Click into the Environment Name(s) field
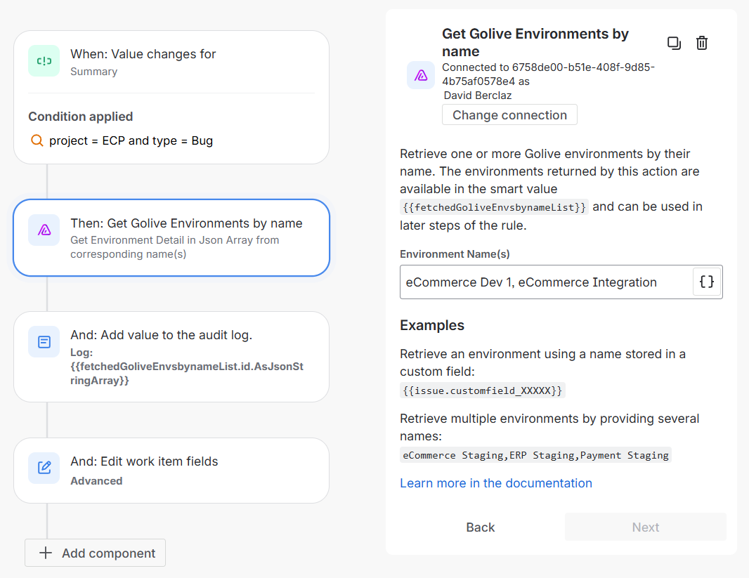 point(545,282)
